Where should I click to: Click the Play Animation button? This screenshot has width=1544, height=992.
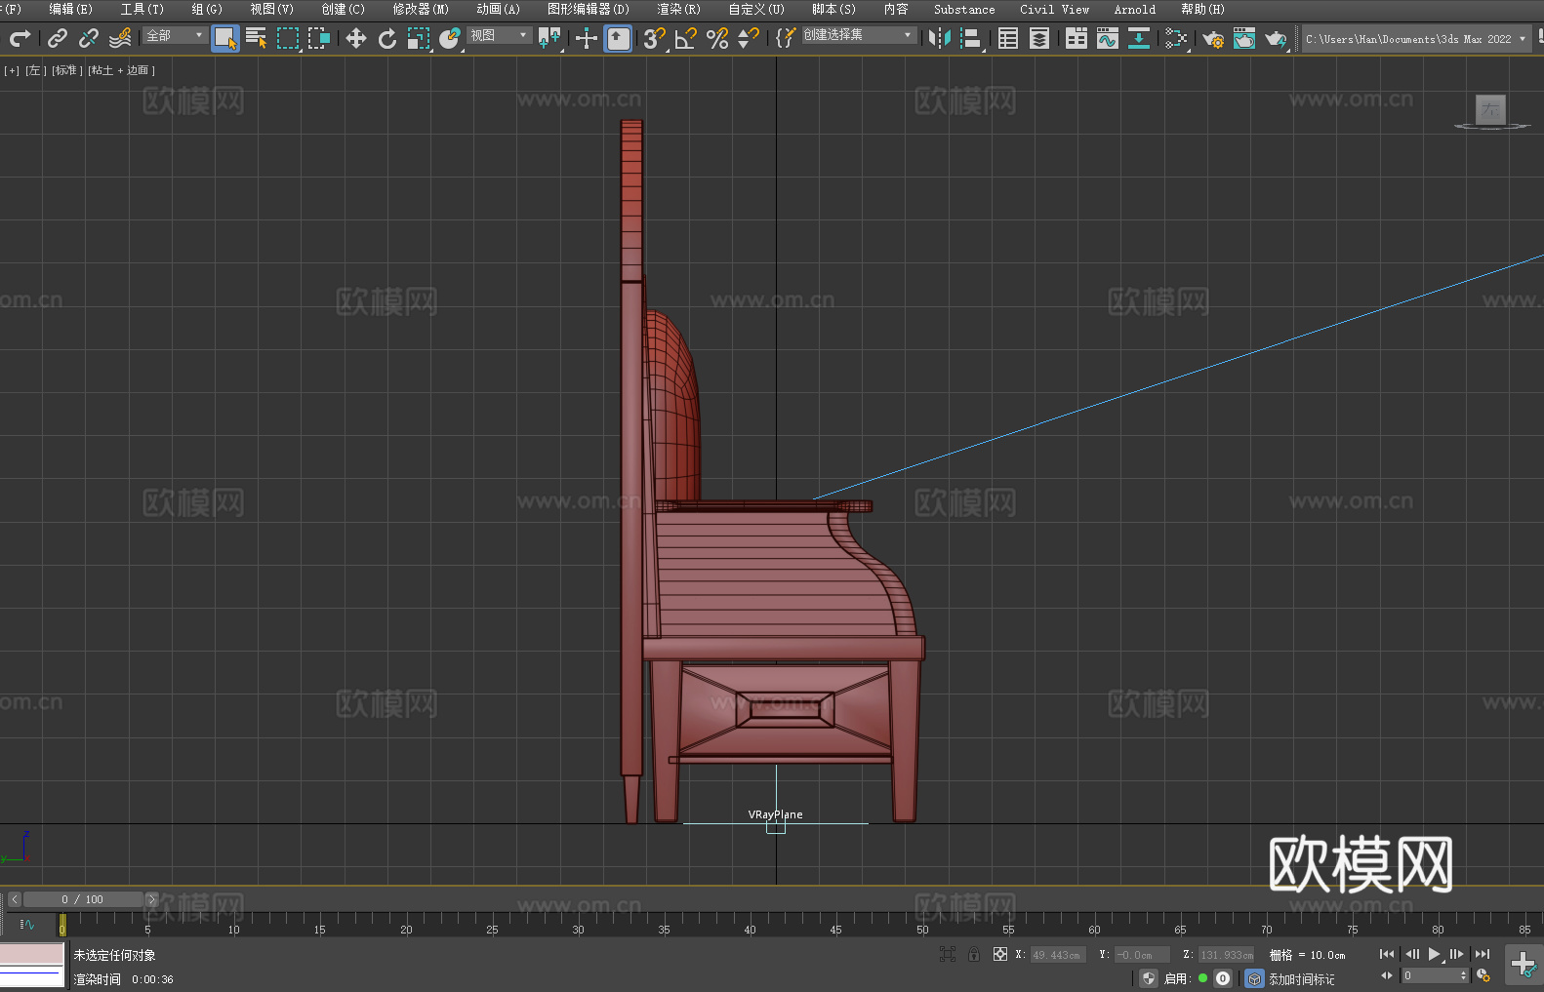click(1434, 954)
